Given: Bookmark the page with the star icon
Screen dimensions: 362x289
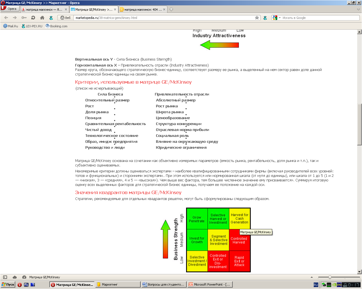Looking at the screenshot, I should point(257,18).
